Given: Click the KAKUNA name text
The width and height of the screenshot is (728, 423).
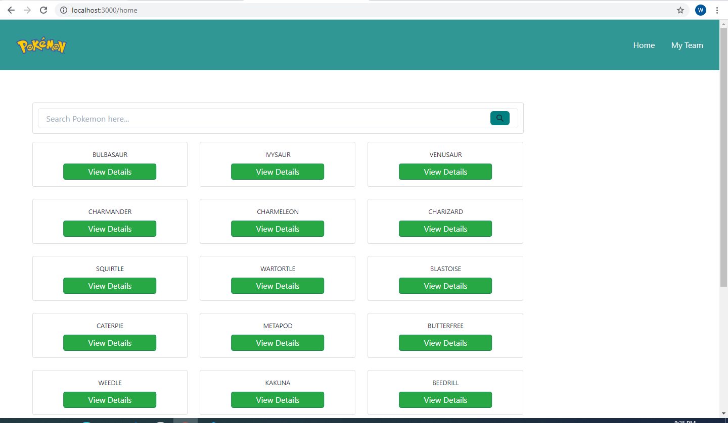Looking at the screenshot, I should [278, 383].
